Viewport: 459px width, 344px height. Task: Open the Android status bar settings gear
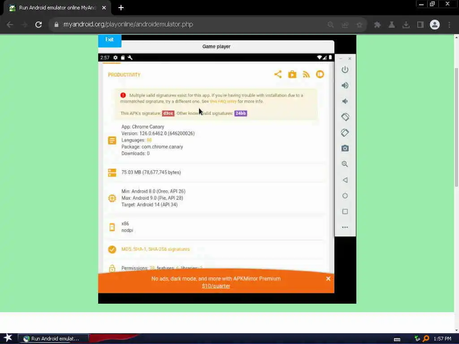click(x=115, y=58)
